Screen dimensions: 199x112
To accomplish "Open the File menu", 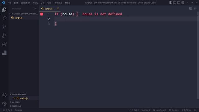I will 9,3.
